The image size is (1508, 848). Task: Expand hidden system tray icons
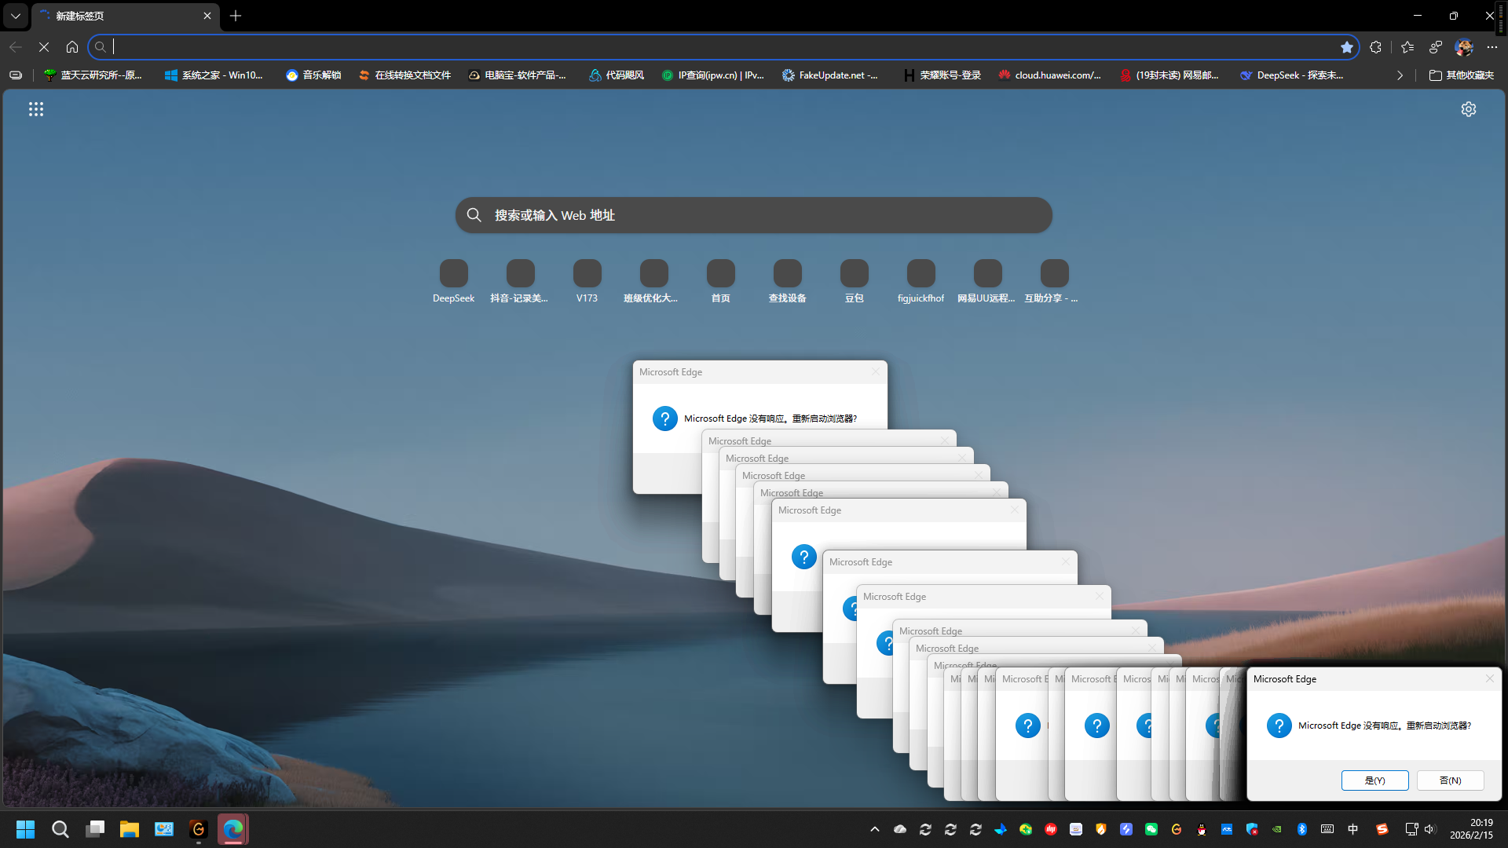tap(874, 829)
